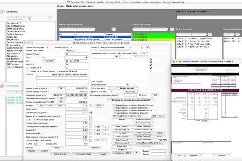Check Ne pas imprimer signature maître d'oeuvre
The image size is (242, 161).
[113, 110]
